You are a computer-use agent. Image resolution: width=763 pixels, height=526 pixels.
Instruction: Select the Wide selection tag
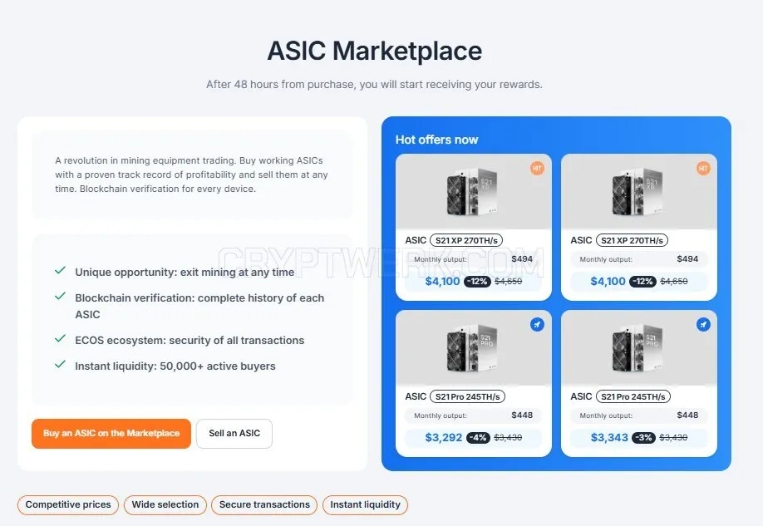165,505
